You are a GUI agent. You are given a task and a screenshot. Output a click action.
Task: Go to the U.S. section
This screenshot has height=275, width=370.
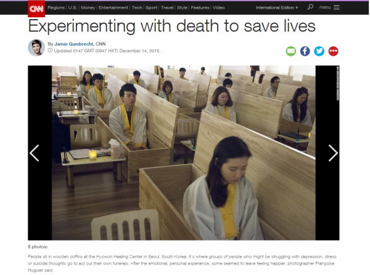pyautogui.click(x=73, y=7)
